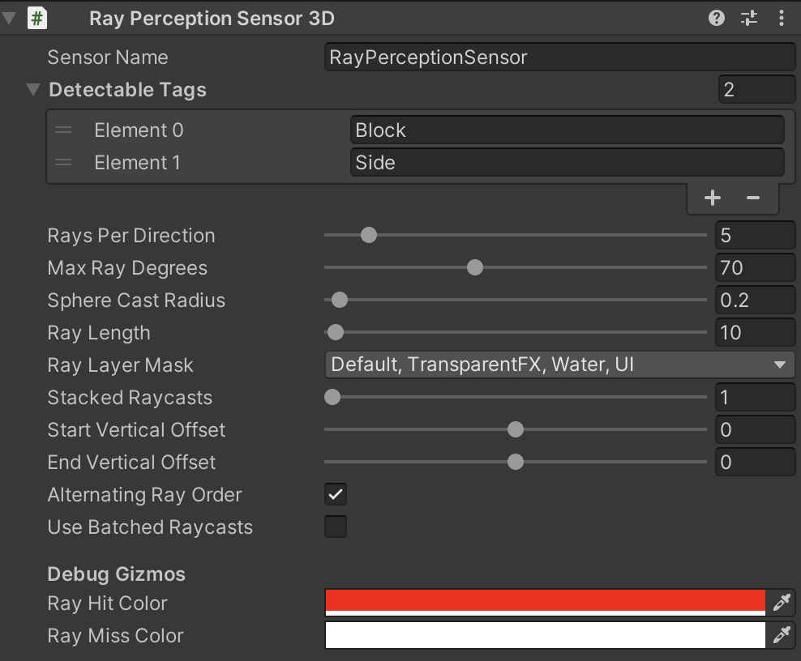This screenshot has width=801, height=661.
Task: Open the white Ray Miss Color swatch
Action: click(x=545, y=635)
